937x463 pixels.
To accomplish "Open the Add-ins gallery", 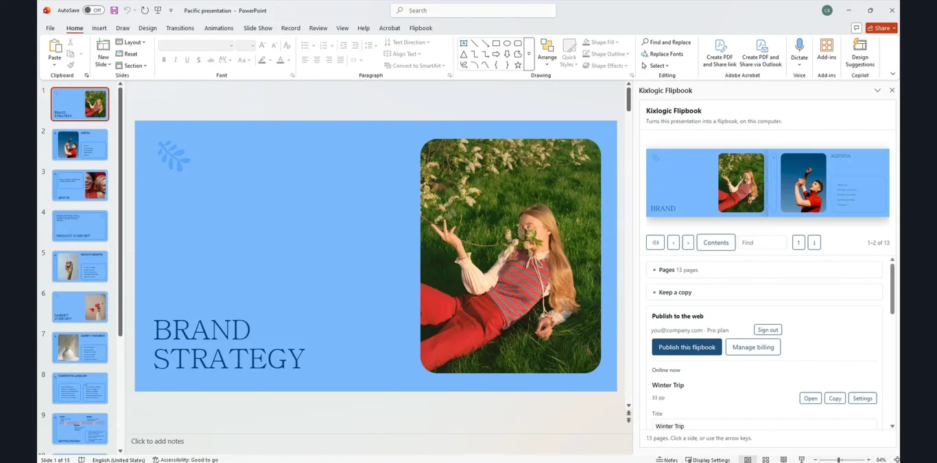I will coord(827,49).
